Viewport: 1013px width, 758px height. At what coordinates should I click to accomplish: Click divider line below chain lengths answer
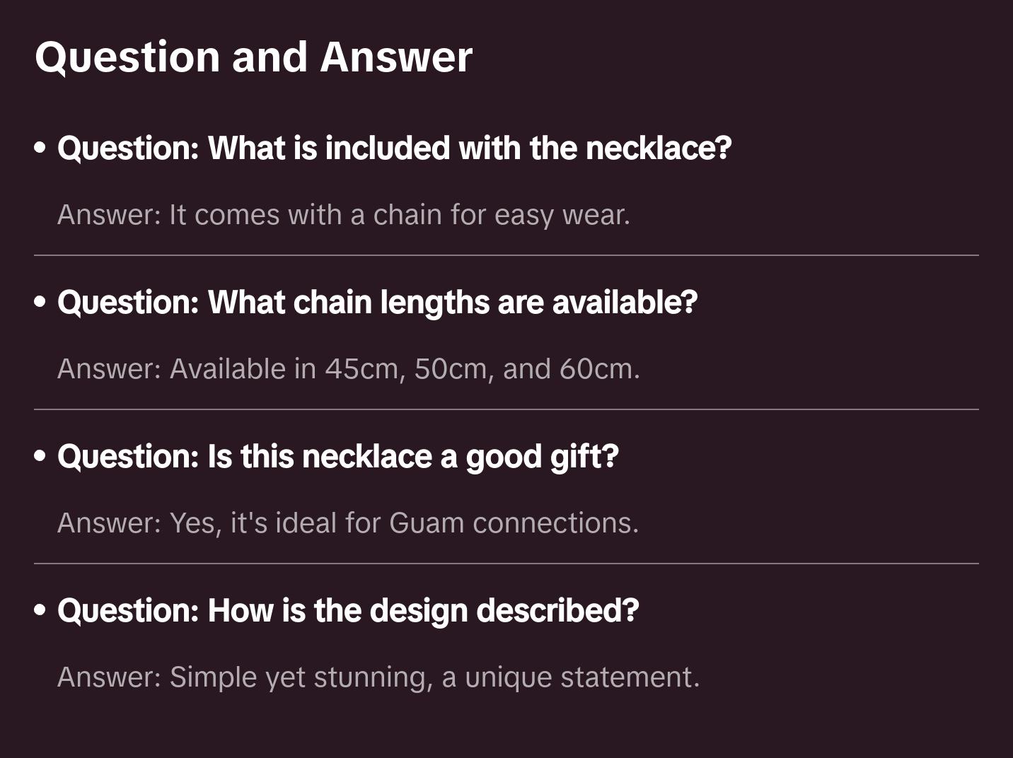coord(506,409)
